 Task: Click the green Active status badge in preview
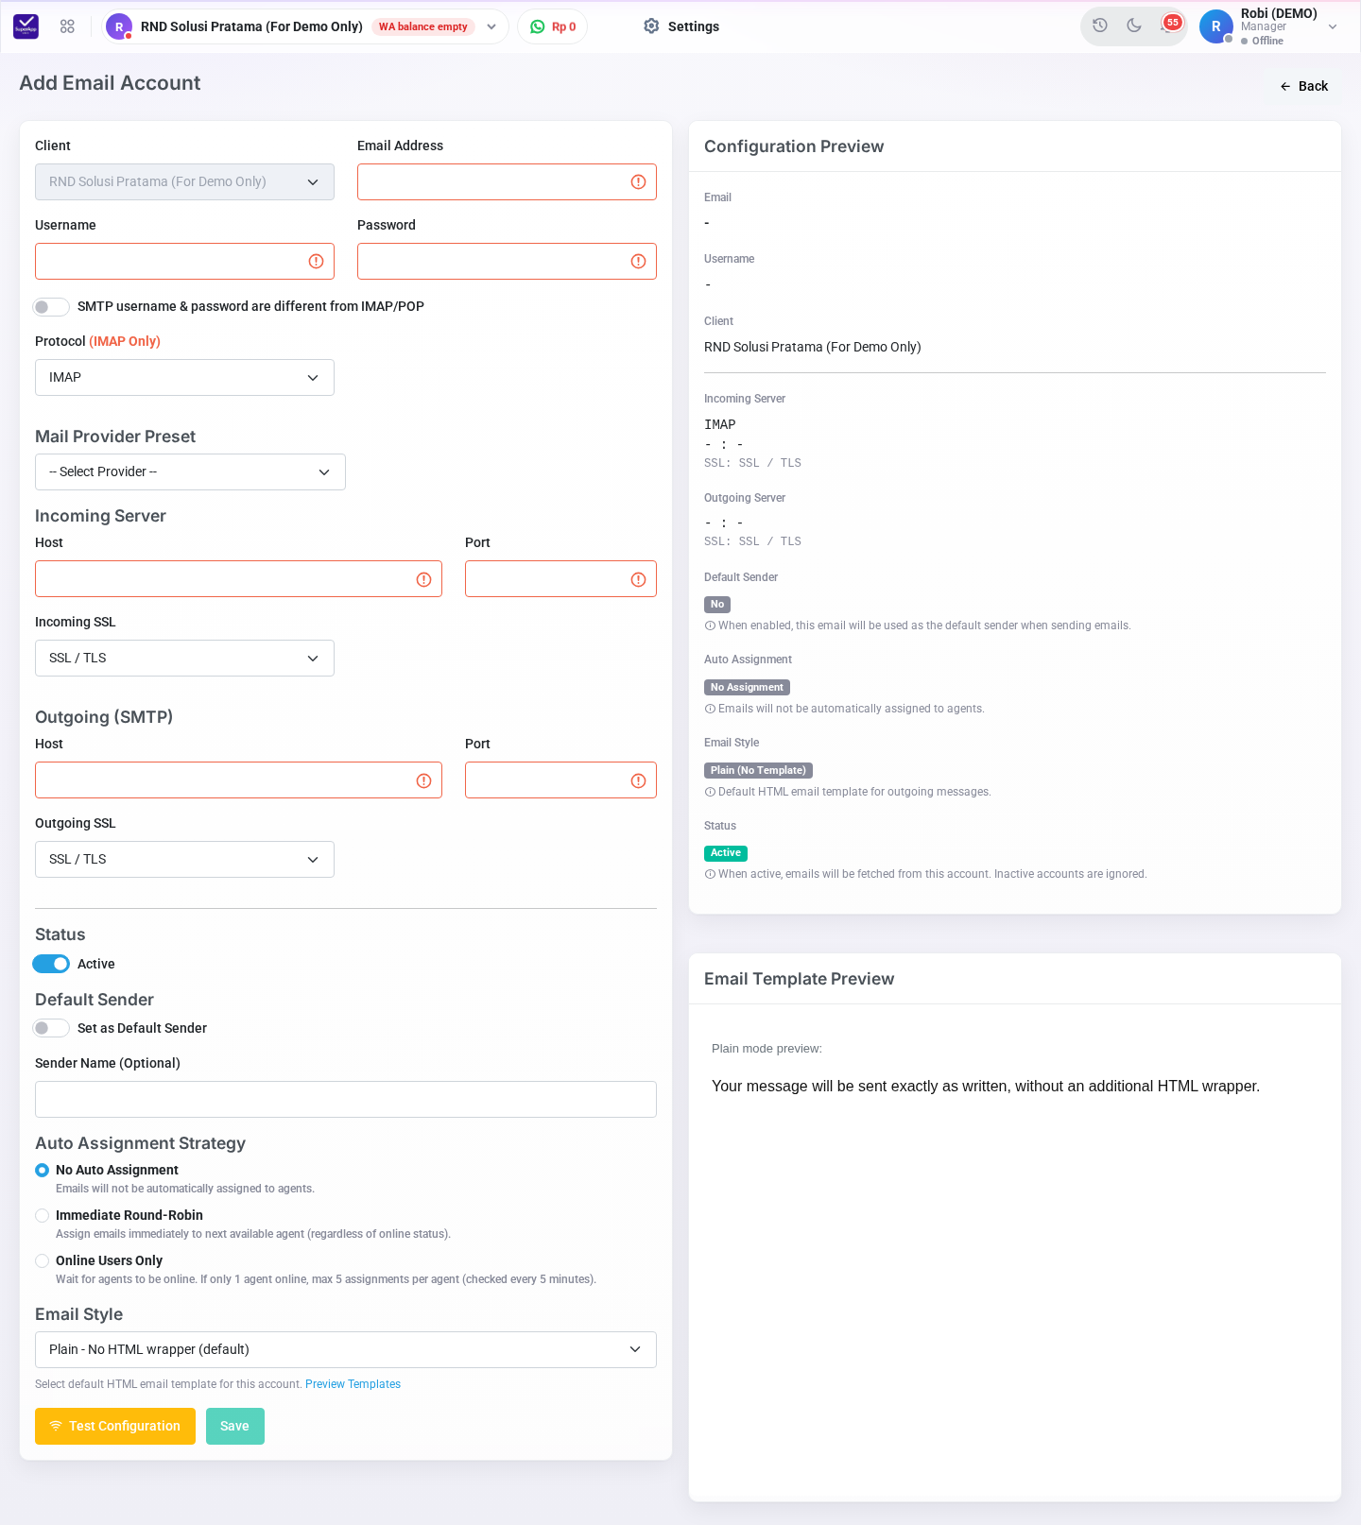(726, 853)
